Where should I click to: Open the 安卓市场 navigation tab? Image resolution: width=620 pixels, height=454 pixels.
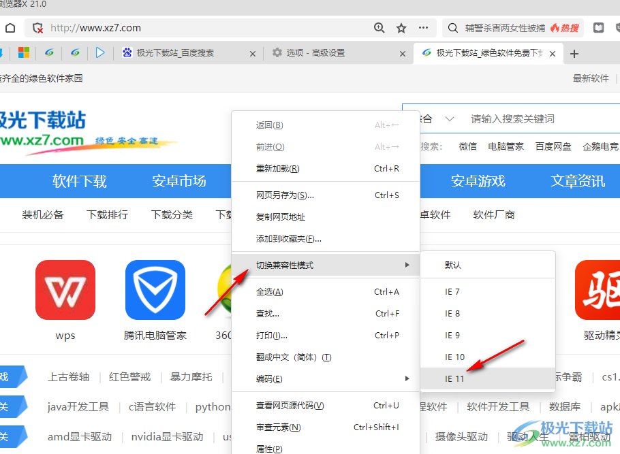point(179,181)
